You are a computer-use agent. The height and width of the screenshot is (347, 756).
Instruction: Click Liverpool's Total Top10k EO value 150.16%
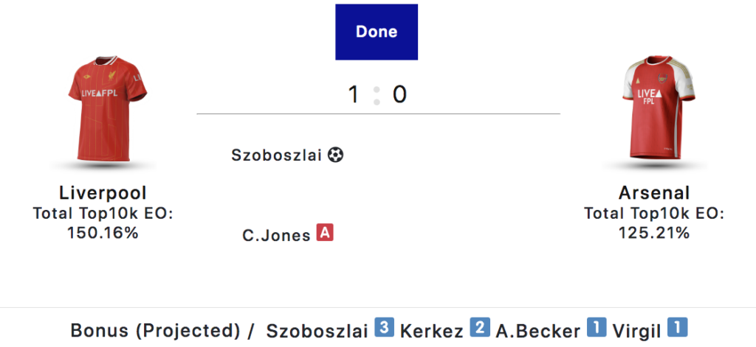103,233
